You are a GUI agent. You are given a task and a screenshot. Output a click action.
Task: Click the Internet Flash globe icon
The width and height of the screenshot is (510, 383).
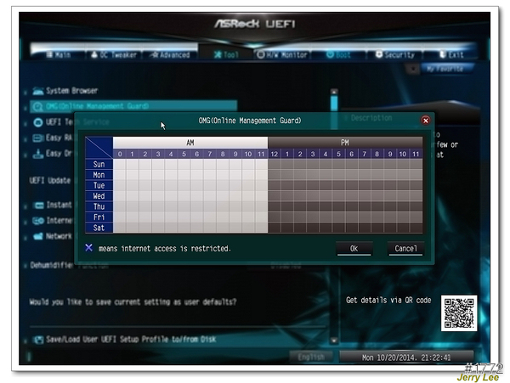[x=39, y=221]
